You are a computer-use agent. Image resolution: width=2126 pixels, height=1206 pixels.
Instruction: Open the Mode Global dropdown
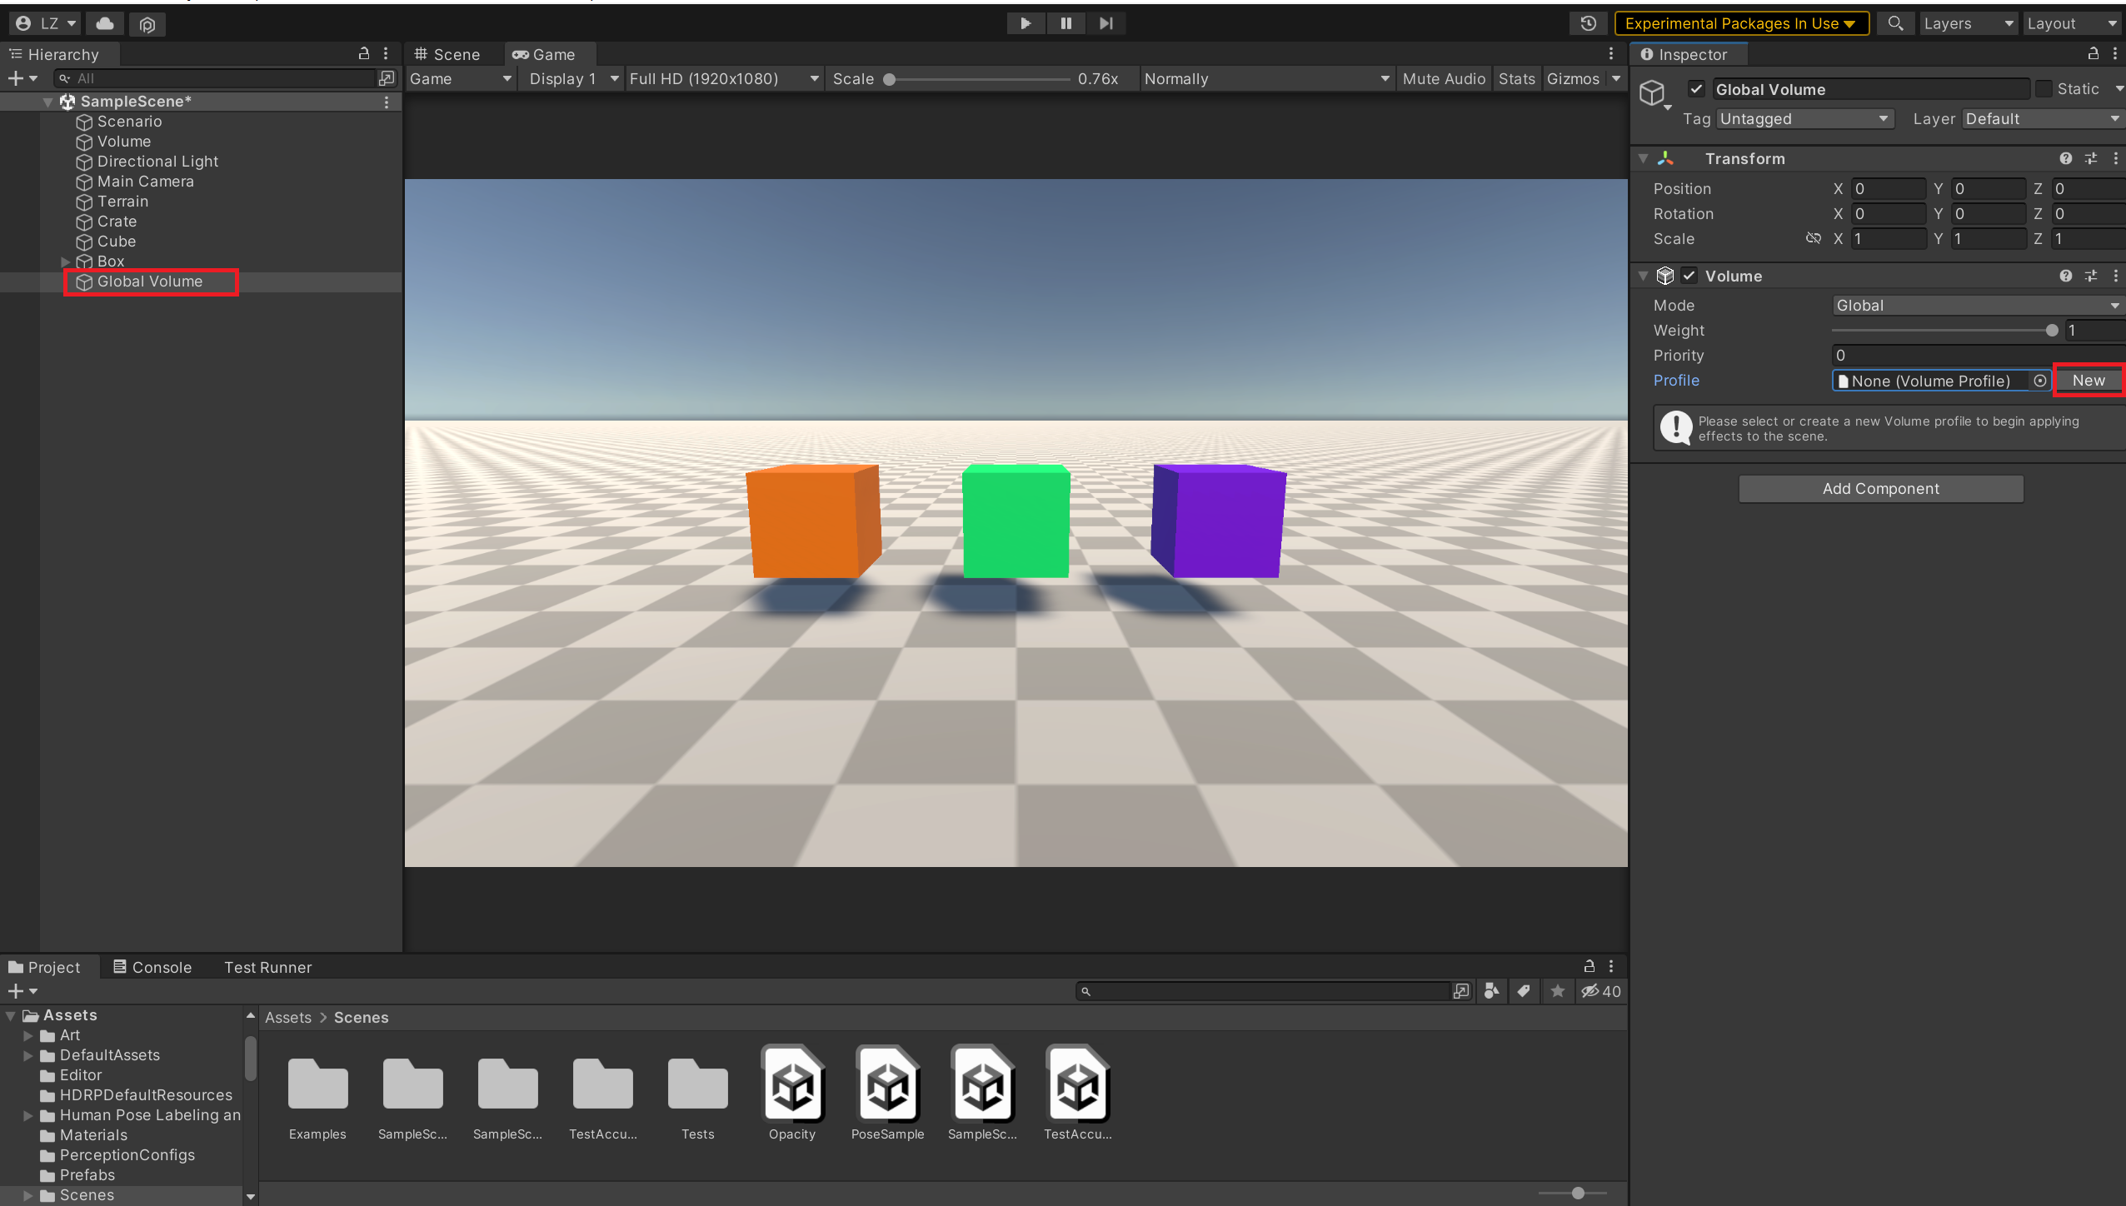(x=1974, y=306)
